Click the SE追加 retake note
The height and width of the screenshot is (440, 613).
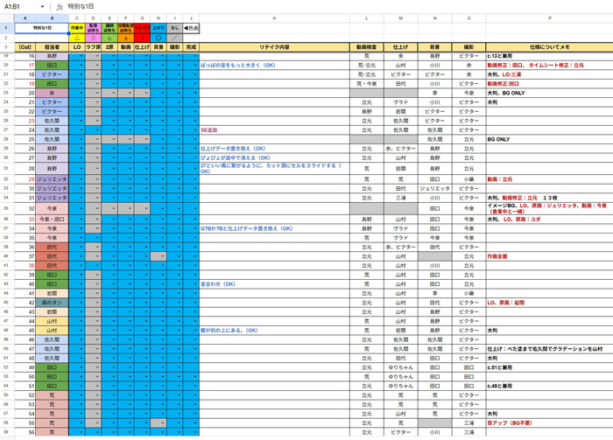[208, 130]
